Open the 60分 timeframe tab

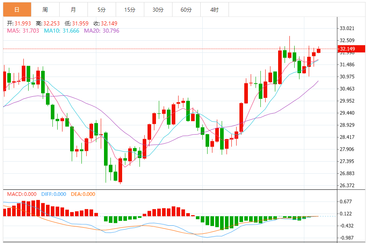(x=186, y=10)
